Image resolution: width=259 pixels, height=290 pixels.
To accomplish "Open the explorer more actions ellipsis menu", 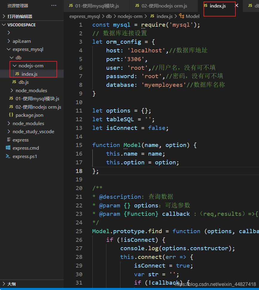I will pos(54,6).
